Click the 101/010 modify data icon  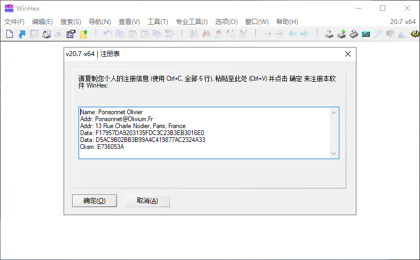pos(169,34)
